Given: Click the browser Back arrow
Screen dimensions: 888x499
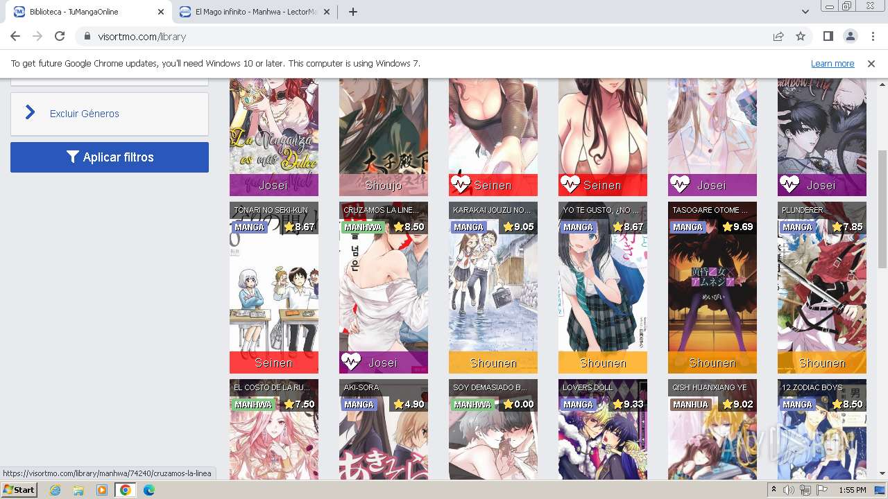Looking at the screenshot, I should (15, 37).
